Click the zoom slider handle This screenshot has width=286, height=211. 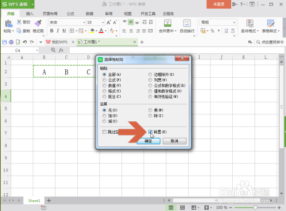point(255,208)
